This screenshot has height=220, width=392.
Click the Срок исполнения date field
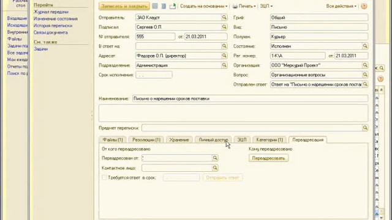tap(154, 75)
